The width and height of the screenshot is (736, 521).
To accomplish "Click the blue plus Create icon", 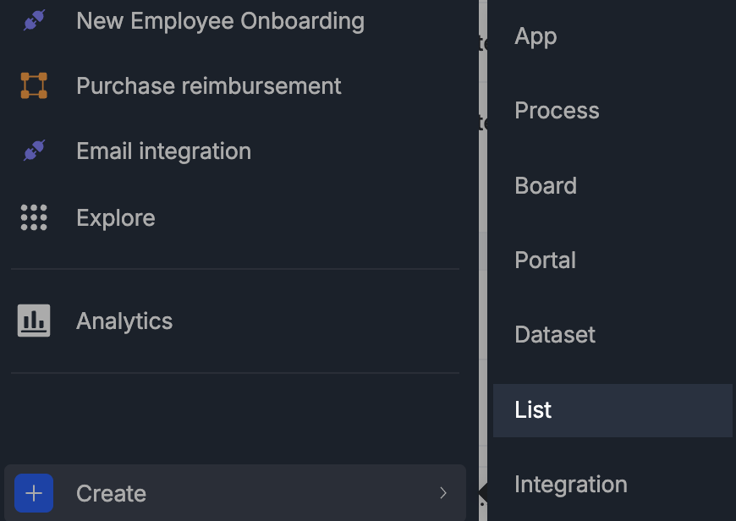I will pos(34,493).
